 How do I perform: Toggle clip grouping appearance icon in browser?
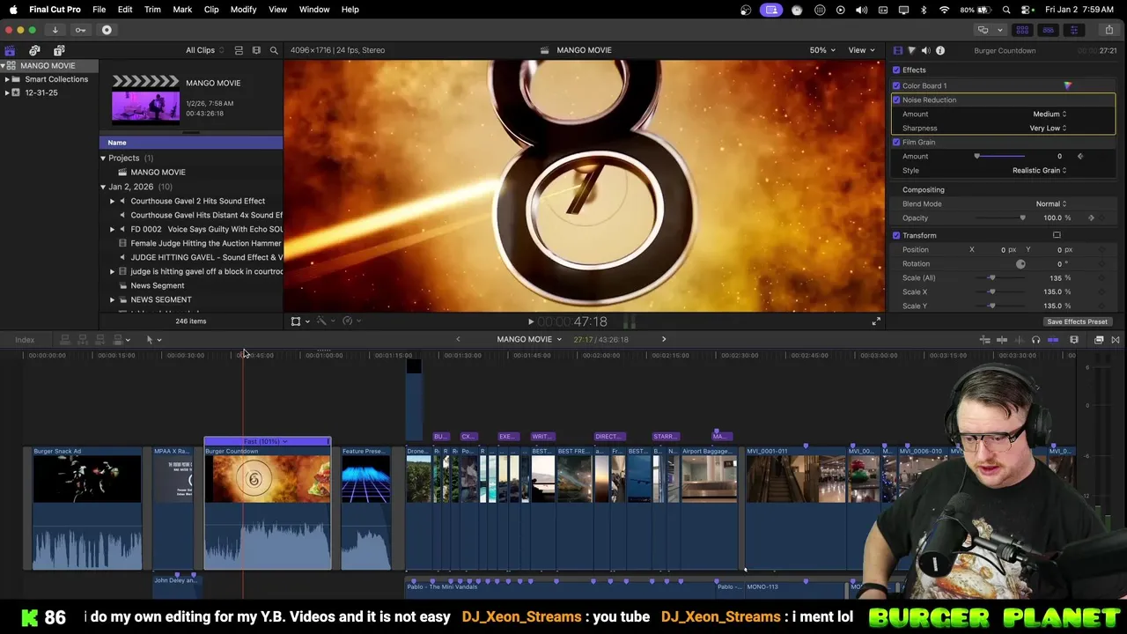(x=239, y=50)
